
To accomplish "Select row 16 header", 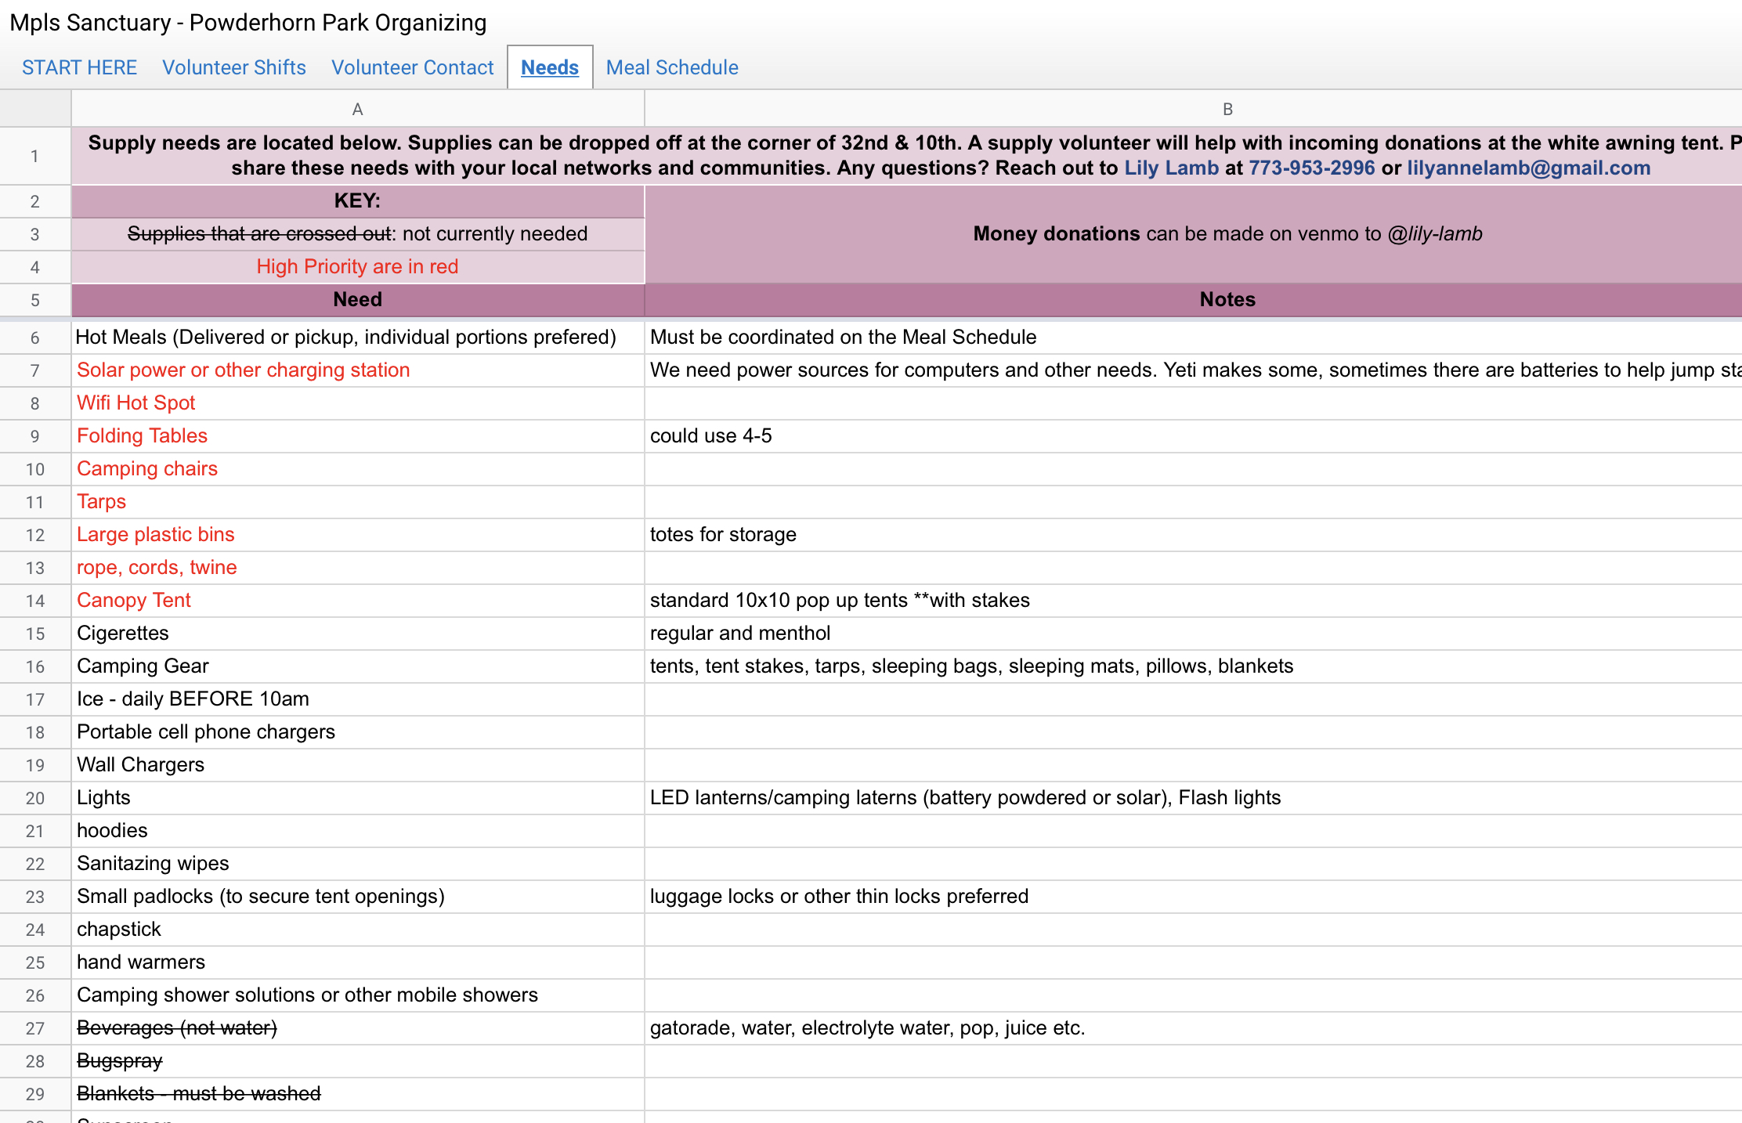I will click(35, 666).
